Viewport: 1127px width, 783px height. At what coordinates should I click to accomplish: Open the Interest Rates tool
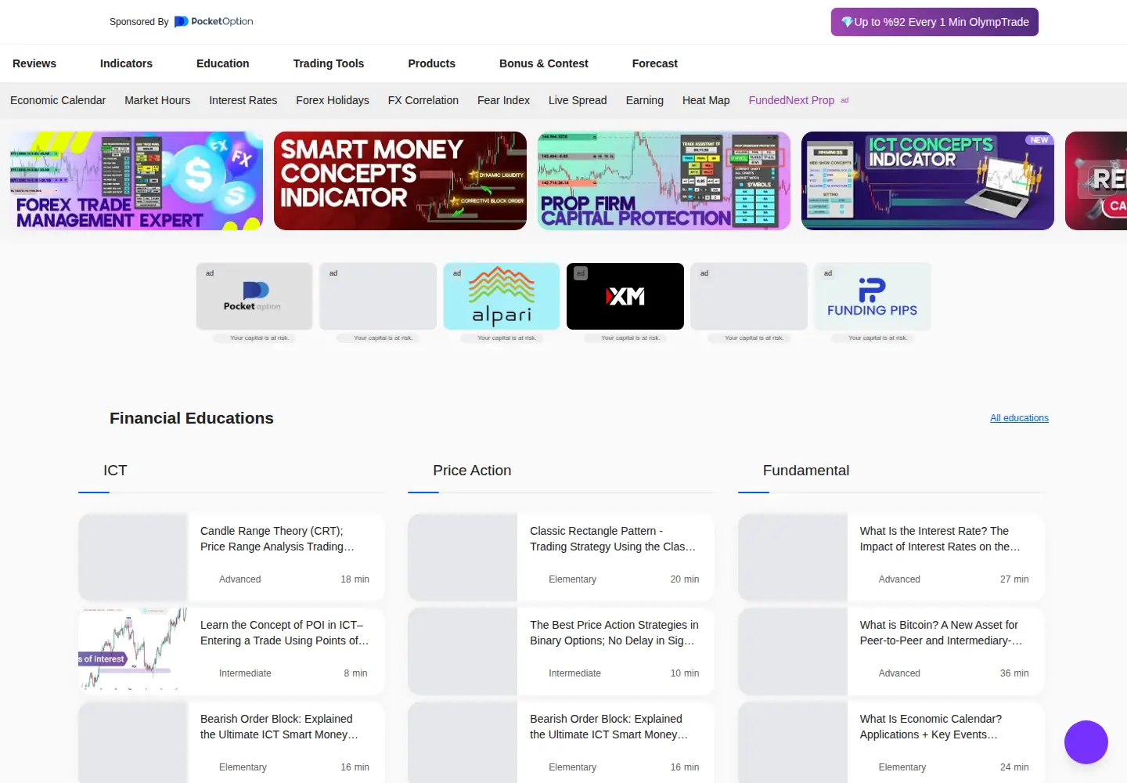(243, 100)
